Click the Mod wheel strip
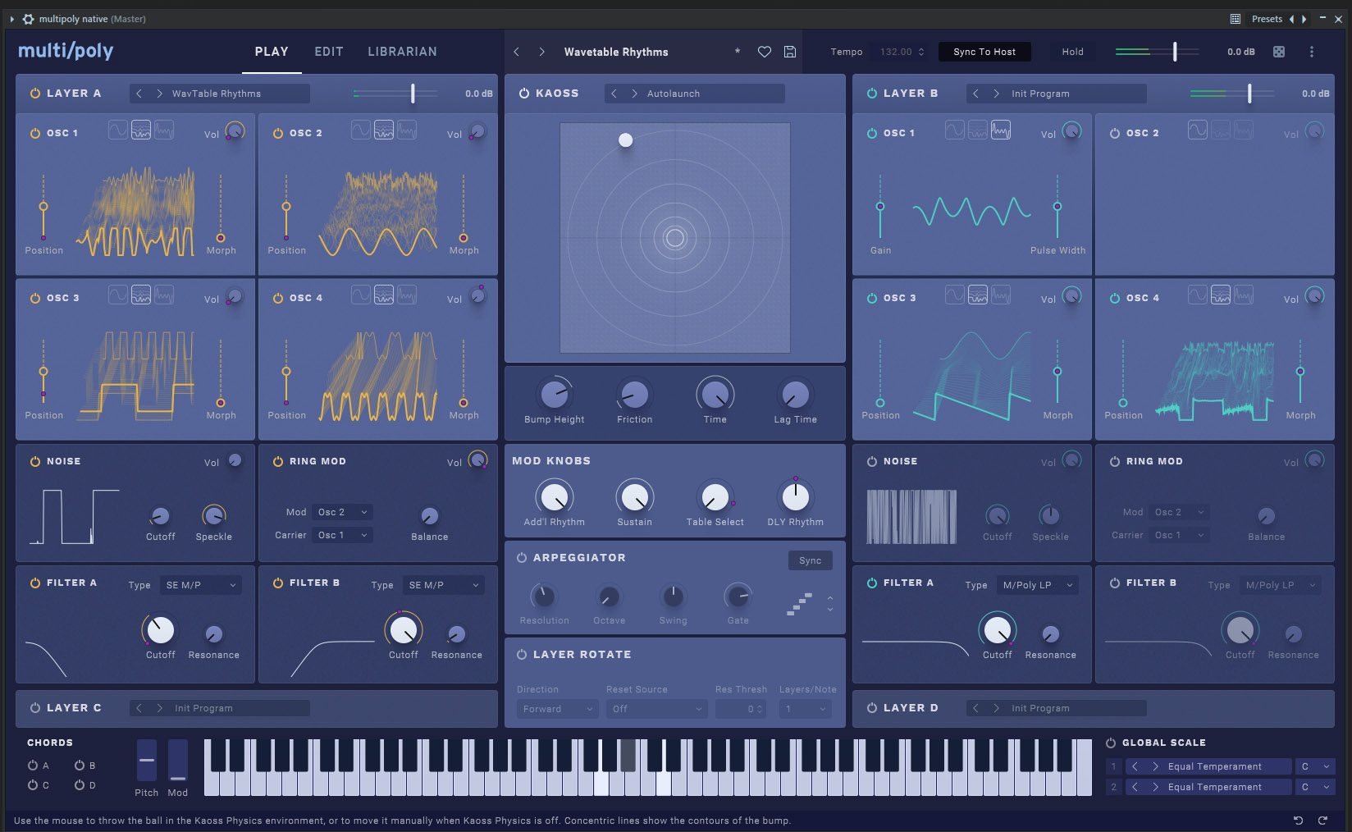This screenshot has height=832, width=1352. [x=178, y=761]
